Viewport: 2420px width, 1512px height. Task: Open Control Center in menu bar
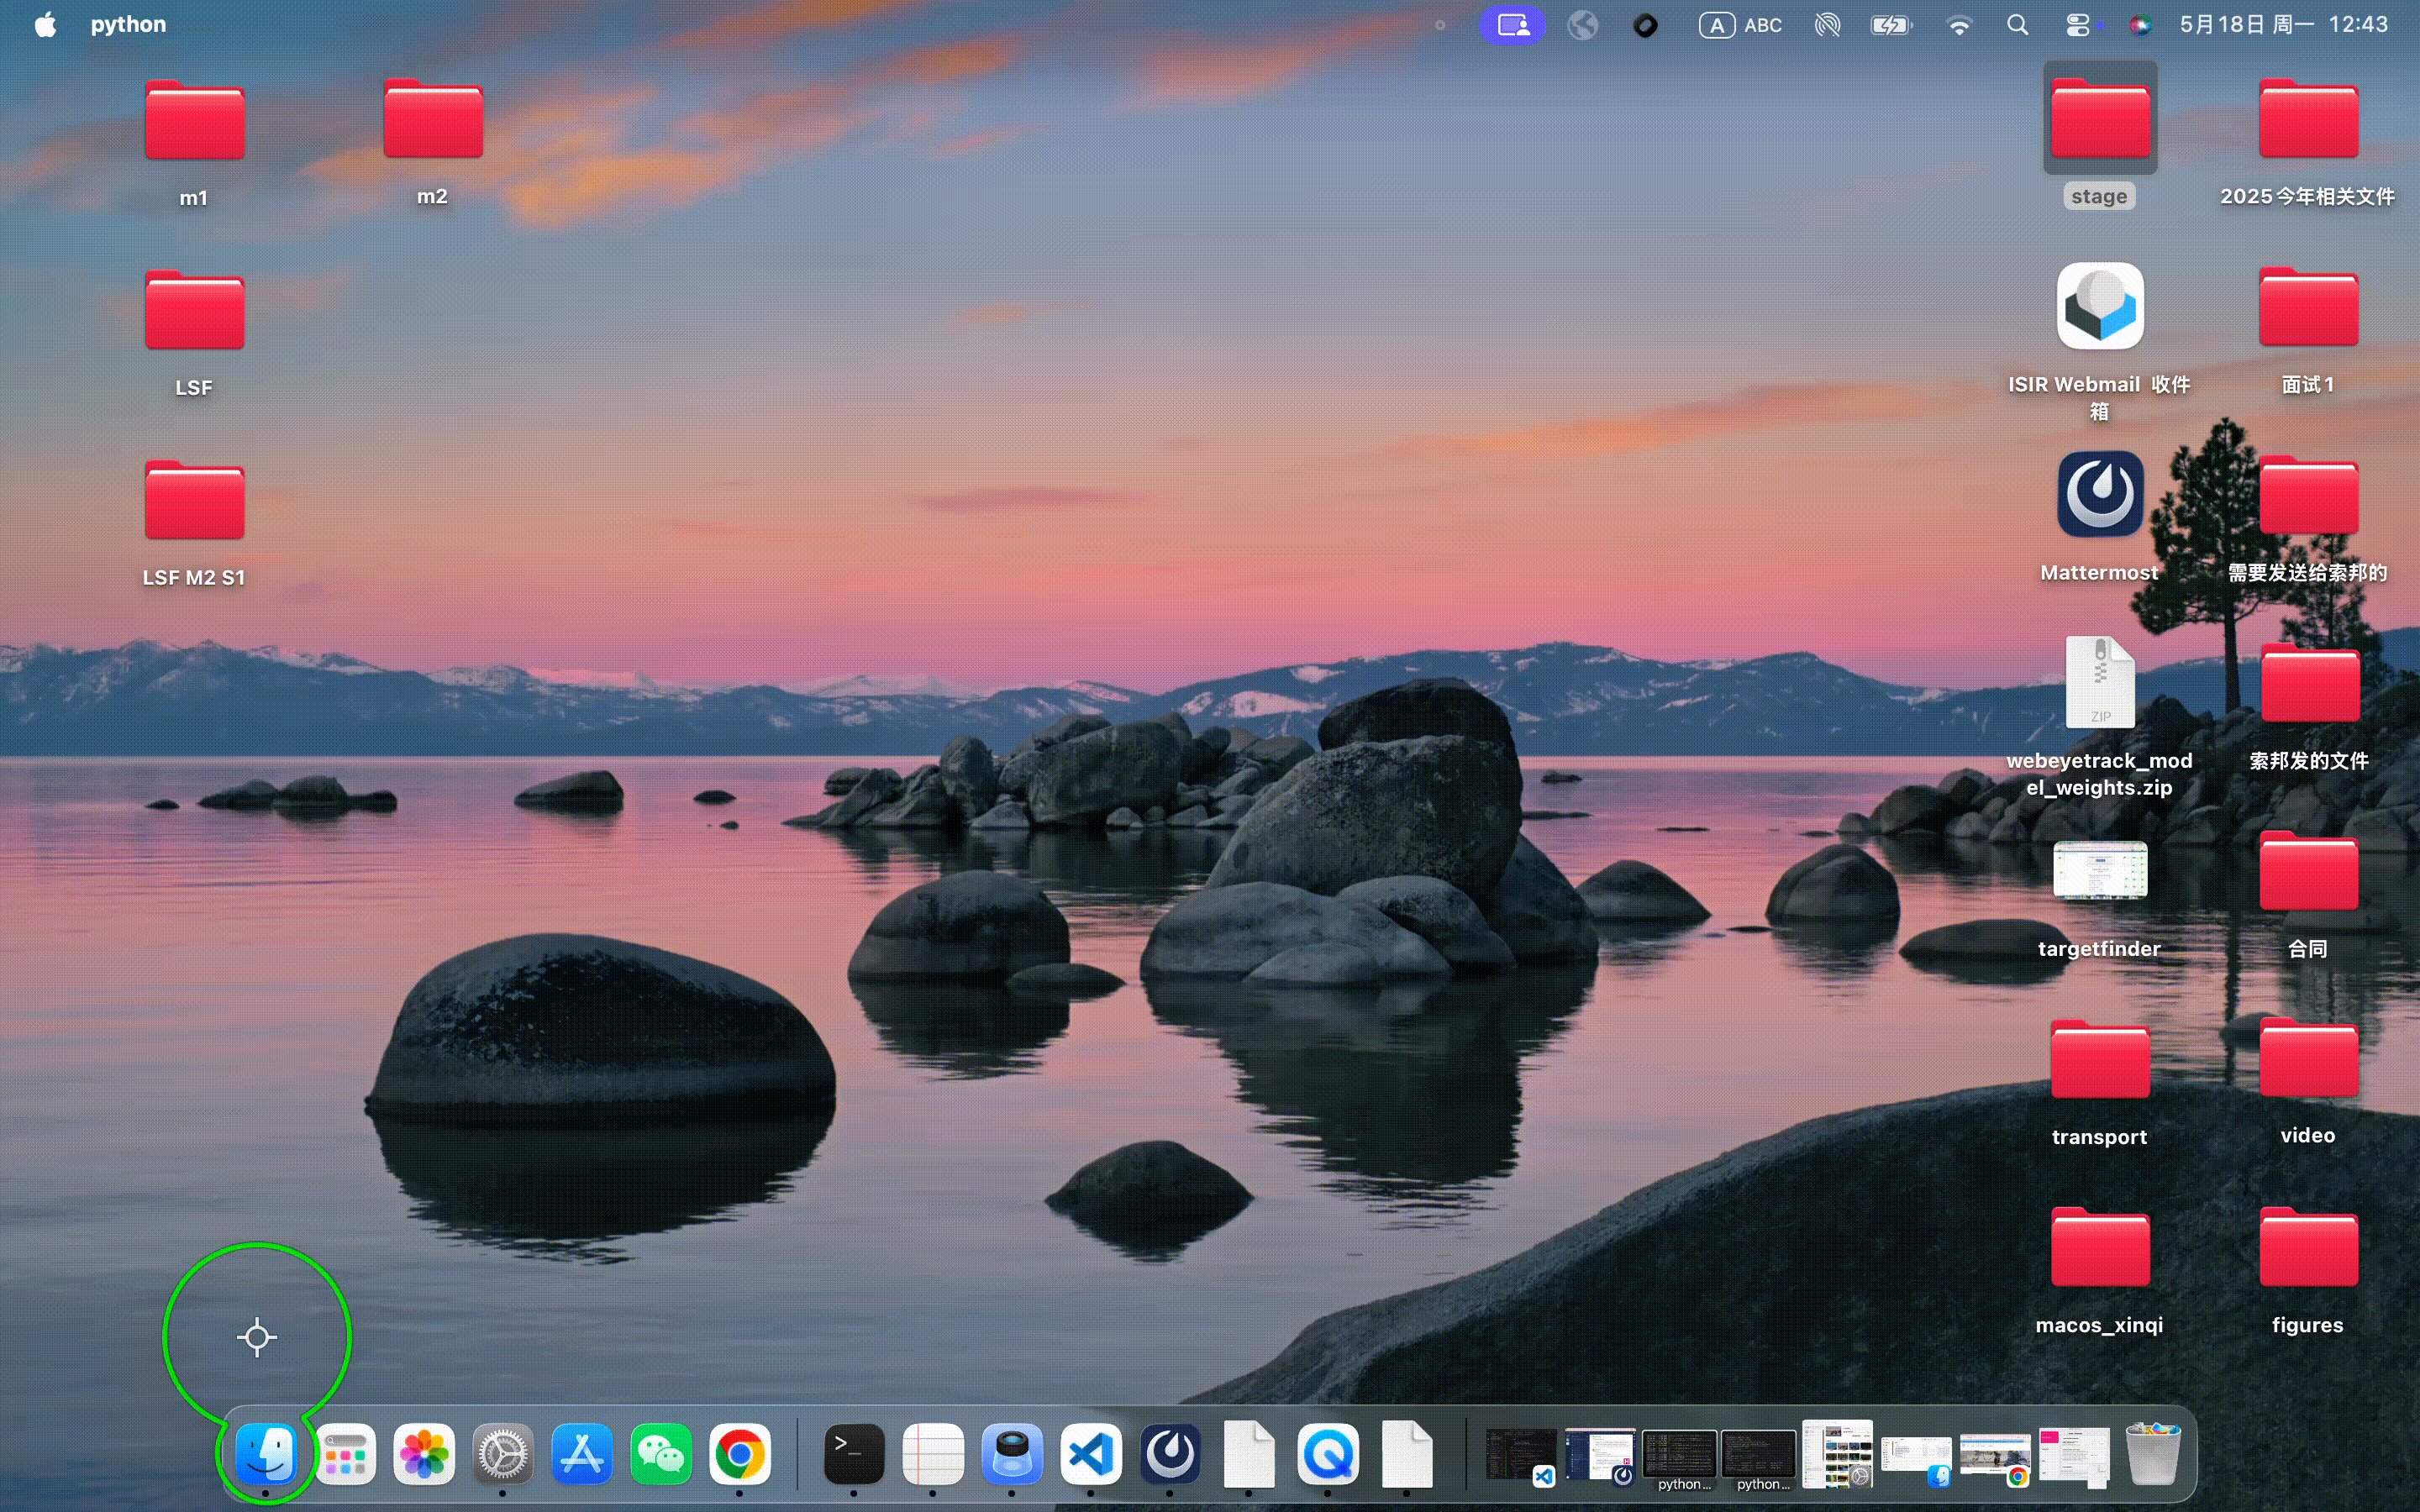[x=2077, y=25]
